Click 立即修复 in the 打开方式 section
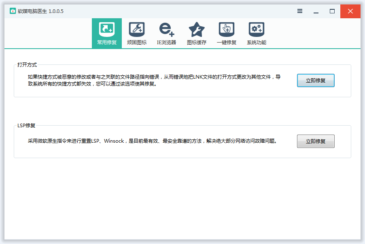This screenshot has width=365, height=244. pos(316,81)
